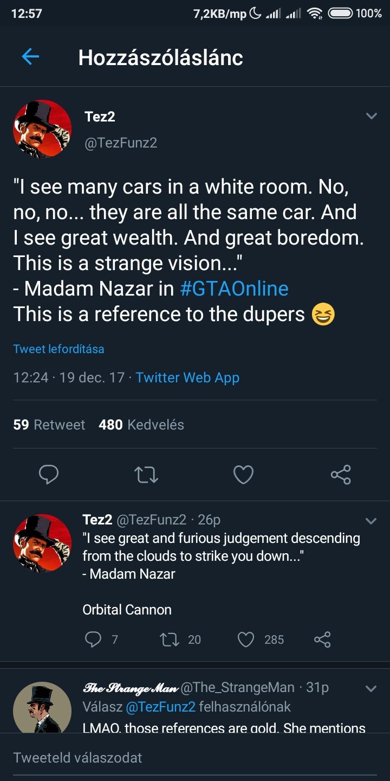Like the main tweet with heart icon

point(243,475)
